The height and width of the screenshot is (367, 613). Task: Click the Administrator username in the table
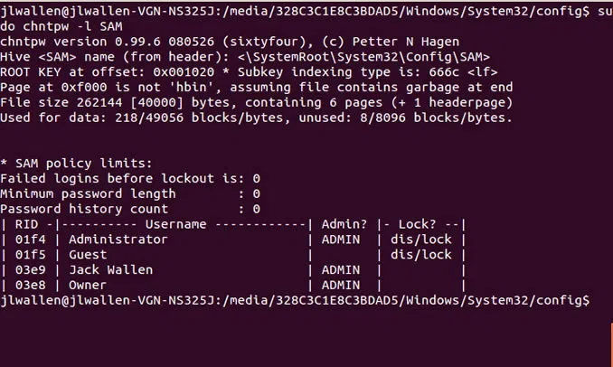pyautogui.click(x=118, y=240)
